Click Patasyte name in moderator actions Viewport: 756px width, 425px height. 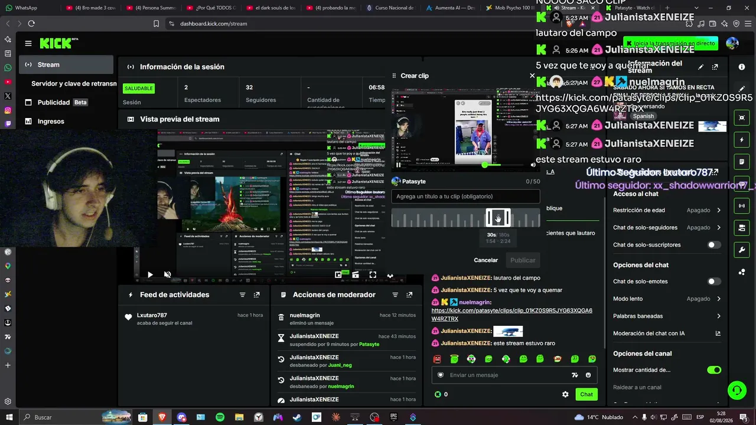369,344
